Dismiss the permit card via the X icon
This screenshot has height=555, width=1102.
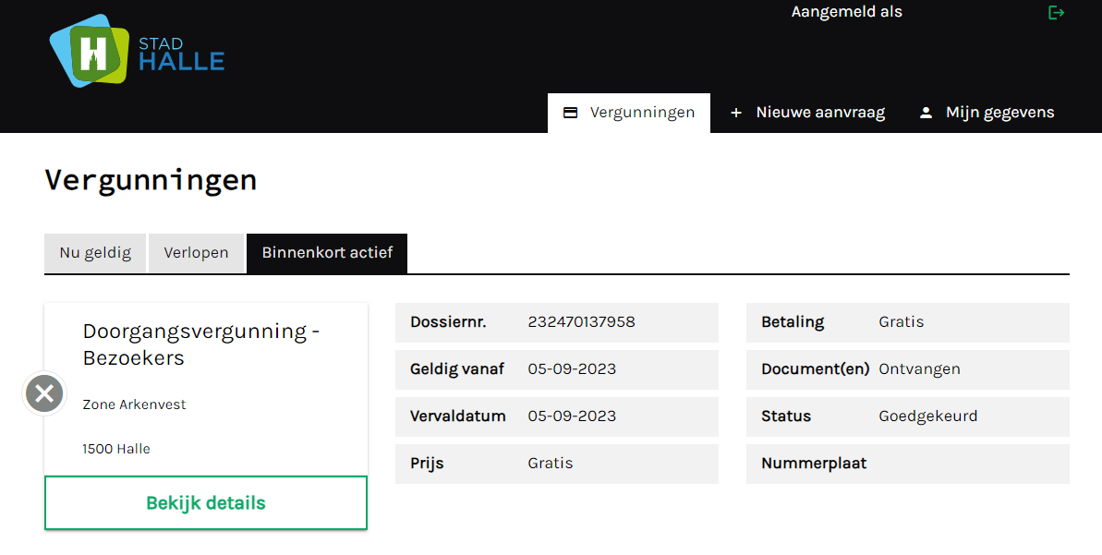(43, 393)
